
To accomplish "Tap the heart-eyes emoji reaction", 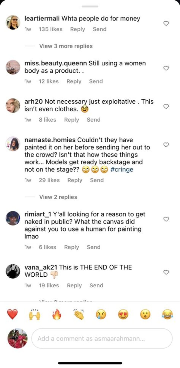I will 123,314.
